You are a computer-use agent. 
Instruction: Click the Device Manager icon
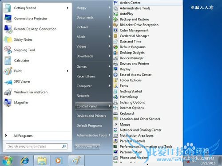point(115,58)
